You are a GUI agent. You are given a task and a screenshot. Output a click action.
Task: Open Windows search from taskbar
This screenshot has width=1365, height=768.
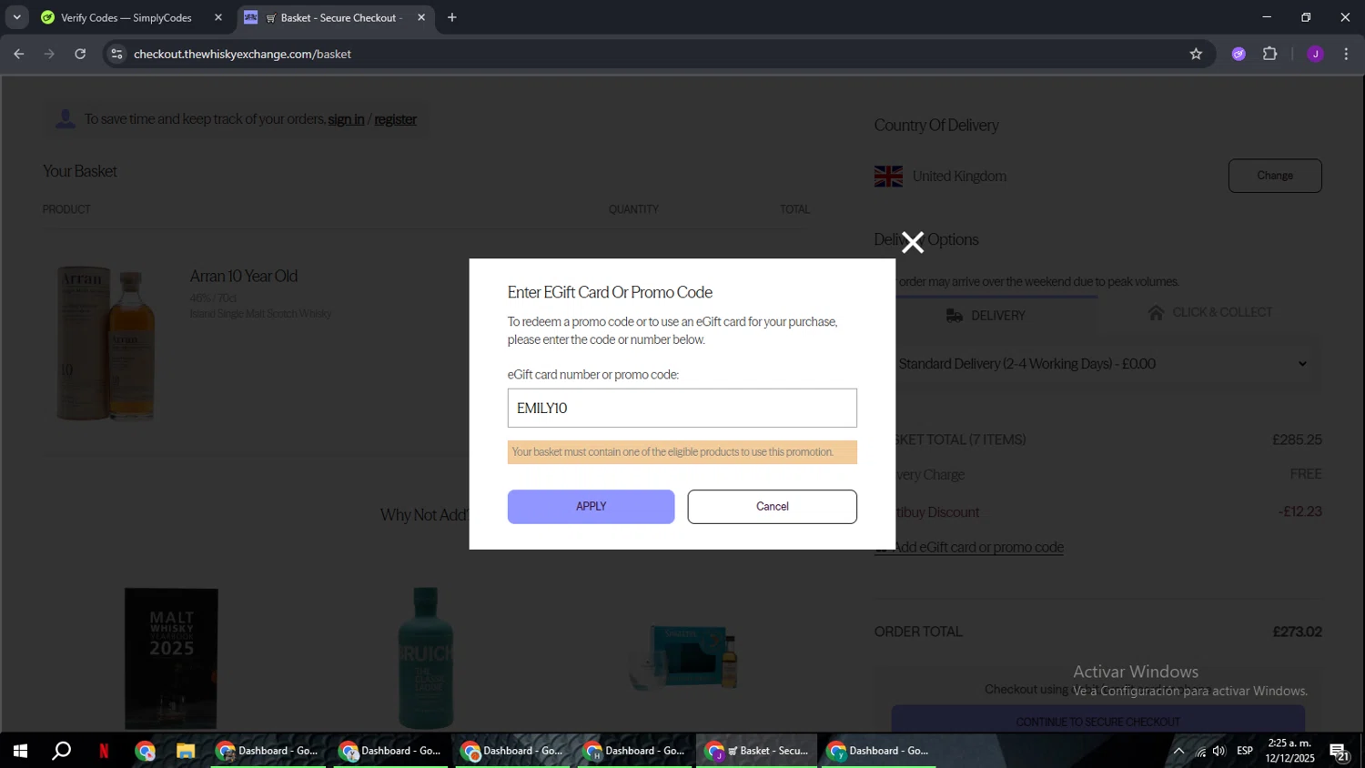(62, 751)
